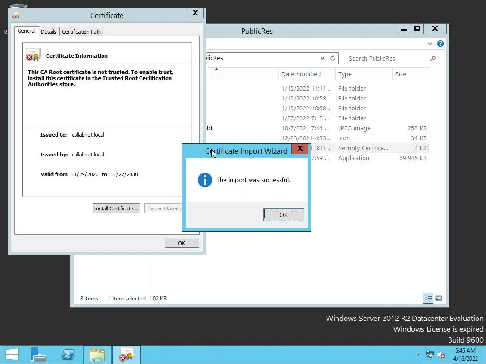Select folder row dated 1/15/2022 11:11
The image size is (486, 364).
[318, 89]
